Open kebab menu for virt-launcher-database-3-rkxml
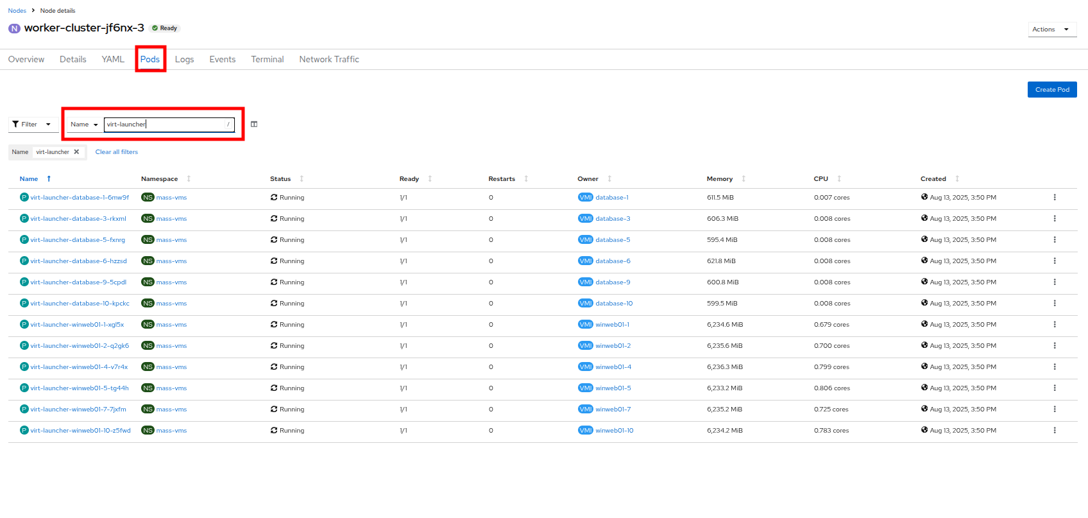 (1055, 219)
